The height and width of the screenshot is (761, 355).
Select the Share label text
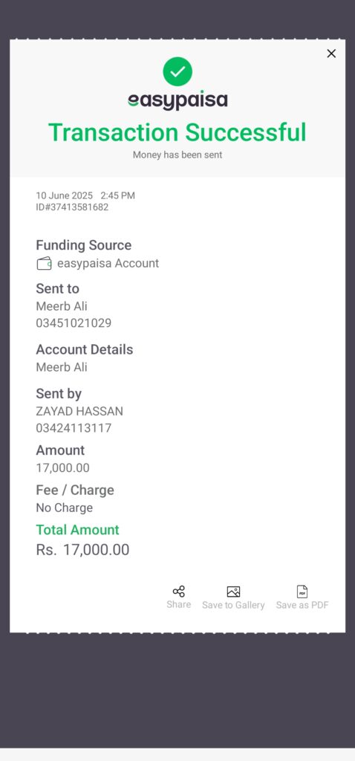tap(178, 604)
